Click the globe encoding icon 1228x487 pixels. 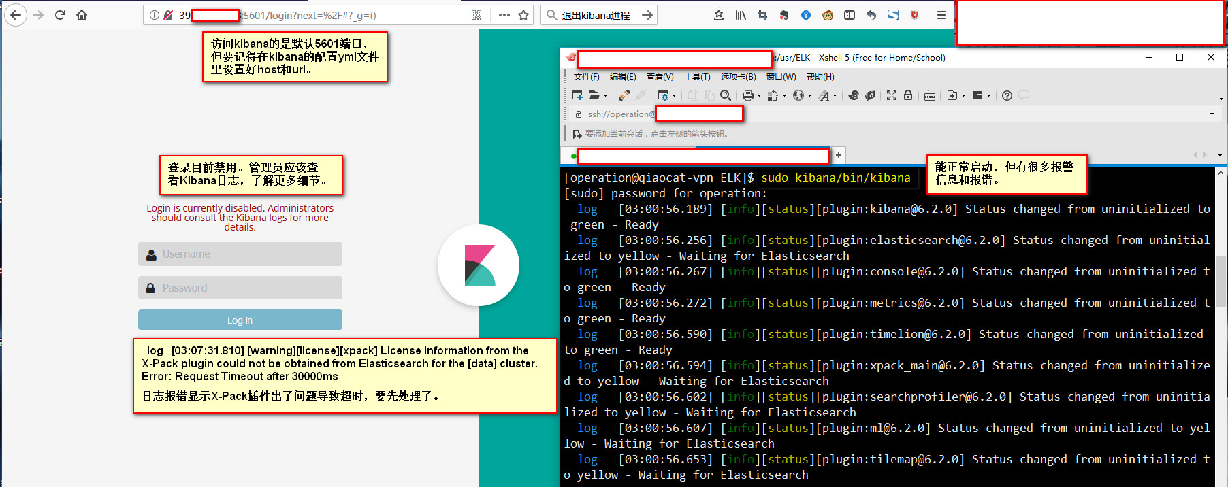(x=798, y=96)
